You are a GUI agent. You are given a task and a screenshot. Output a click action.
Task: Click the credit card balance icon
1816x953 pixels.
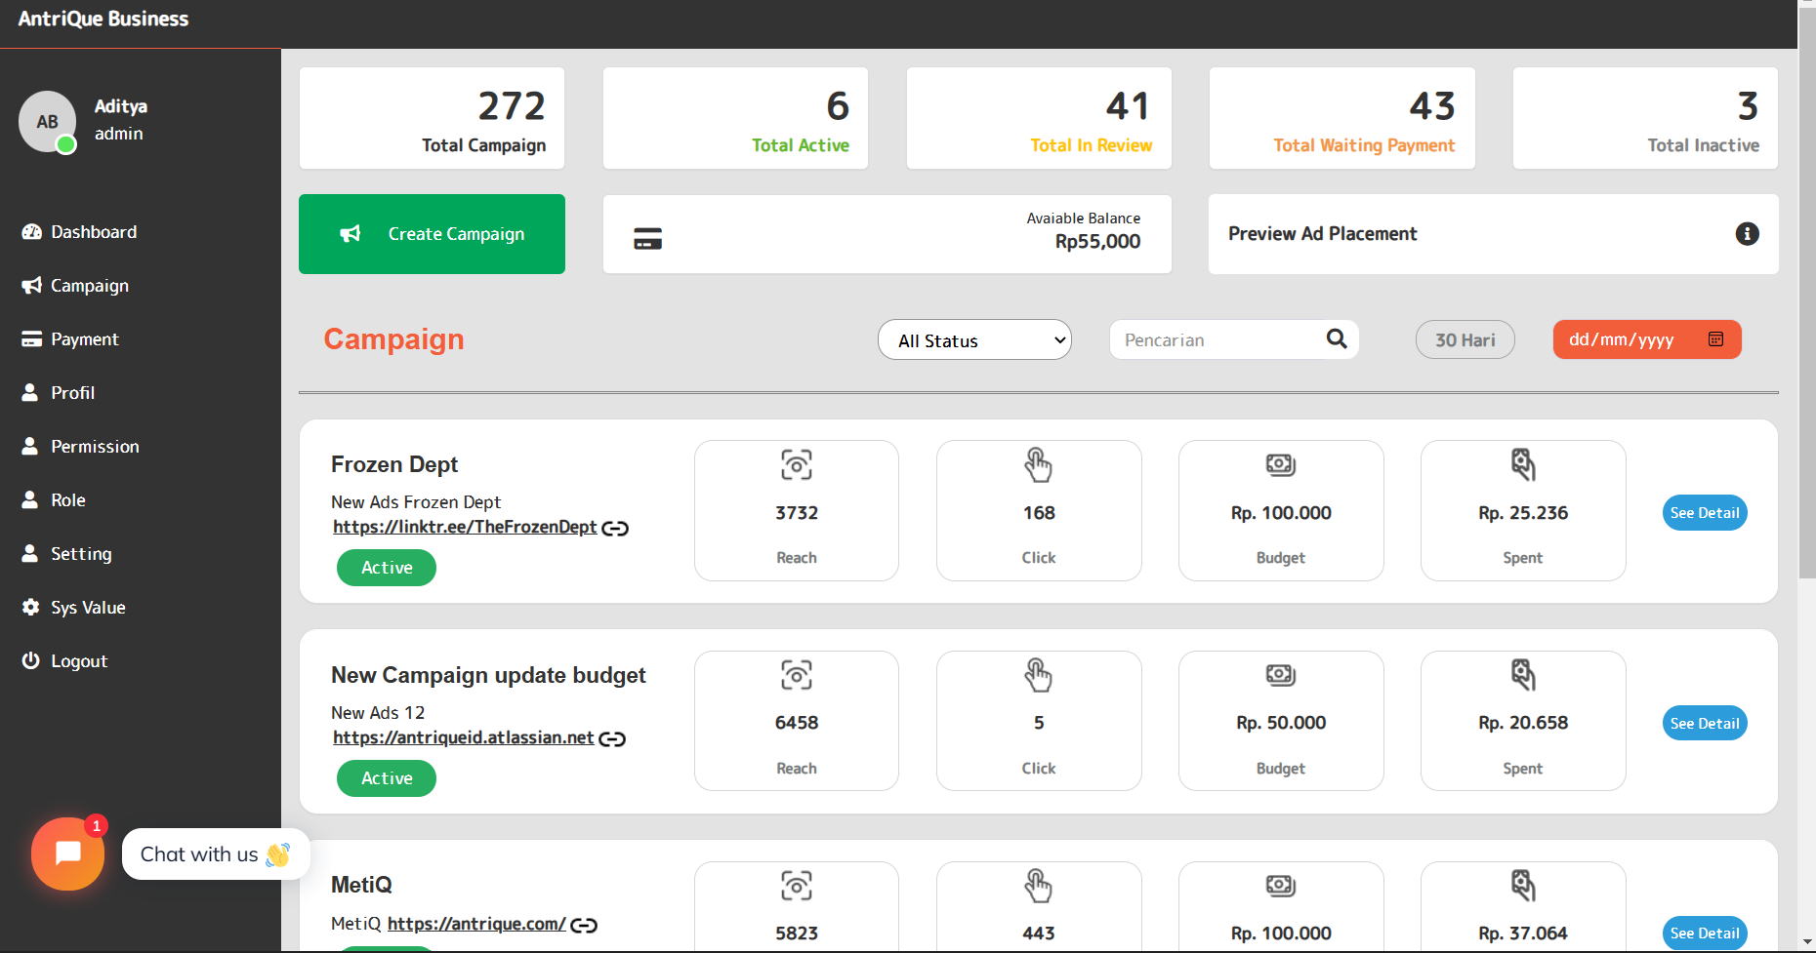[647, 238]
